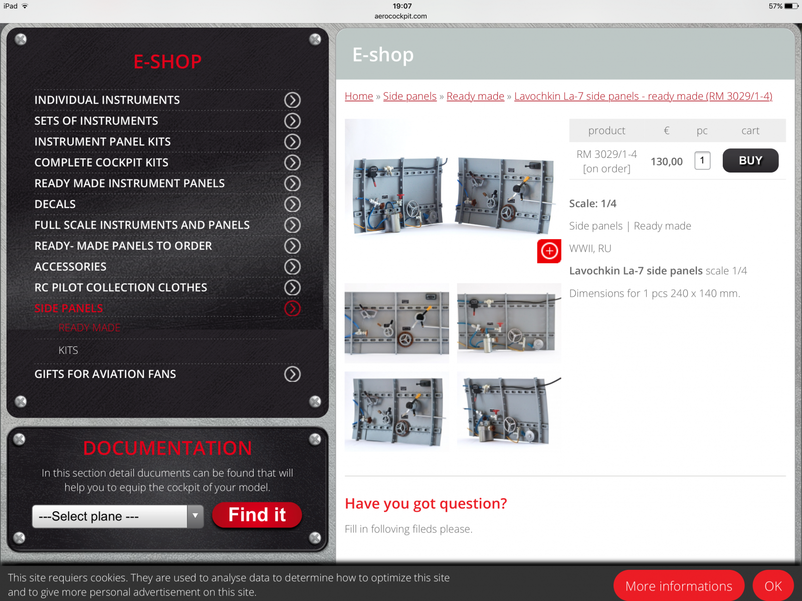802x601 pixels.
Task: Open second-row left panel thumbnail
Action: click(x=397, y=323)
